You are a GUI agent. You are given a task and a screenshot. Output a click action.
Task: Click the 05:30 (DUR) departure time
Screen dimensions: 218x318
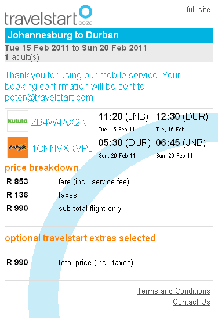(x=125, y=143)
